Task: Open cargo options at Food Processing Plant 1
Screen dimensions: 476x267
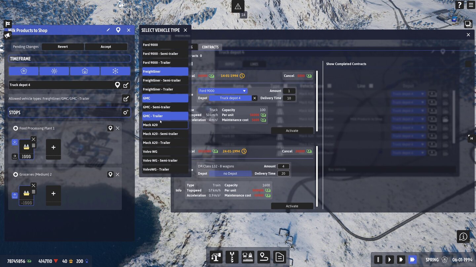Action: (33, 146)
